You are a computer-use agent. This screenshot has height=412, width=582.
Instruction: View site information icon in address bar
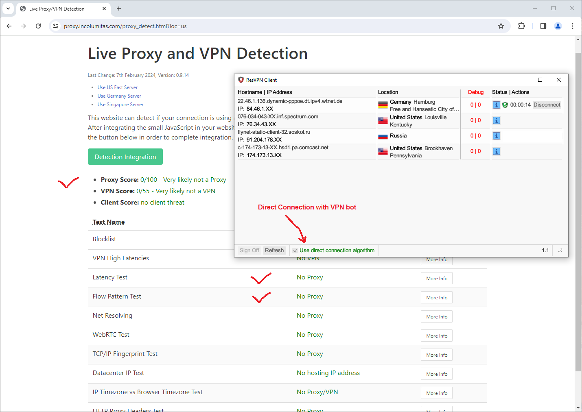point(56,26)
